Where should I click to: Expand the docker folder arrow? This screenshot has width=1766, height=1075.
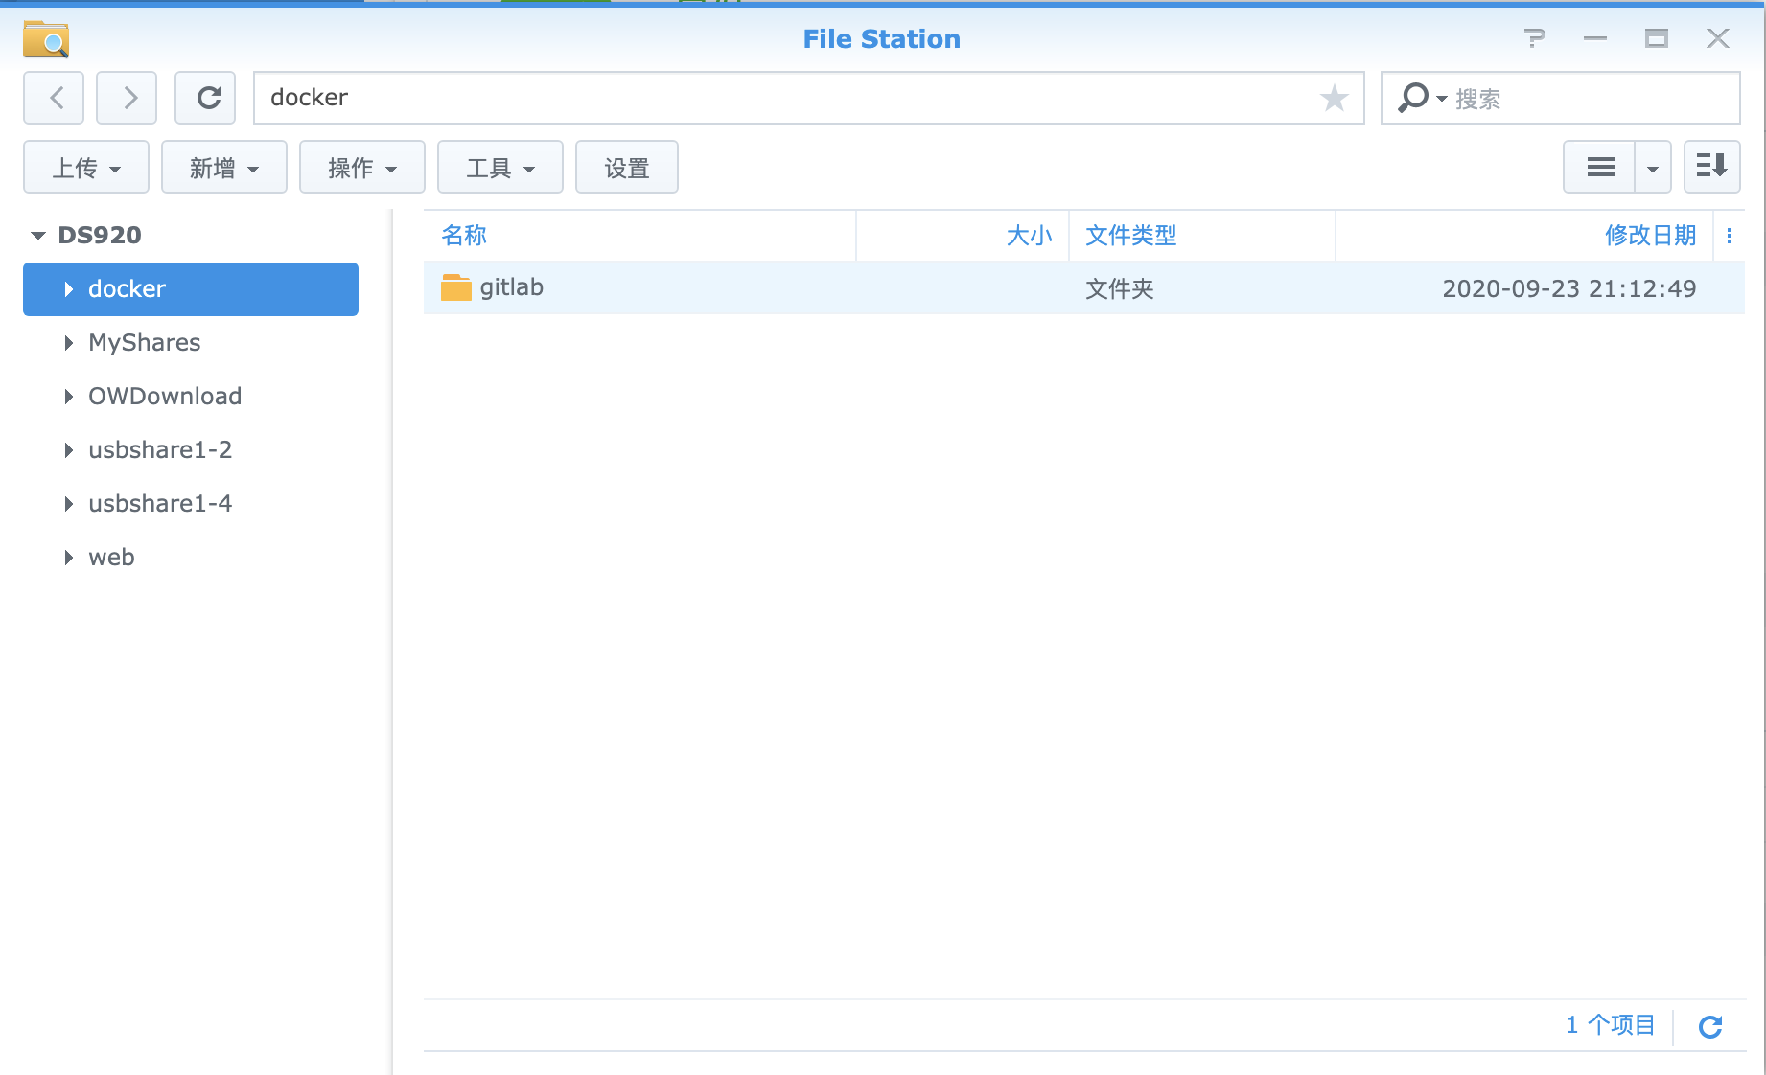pos(68,289)
